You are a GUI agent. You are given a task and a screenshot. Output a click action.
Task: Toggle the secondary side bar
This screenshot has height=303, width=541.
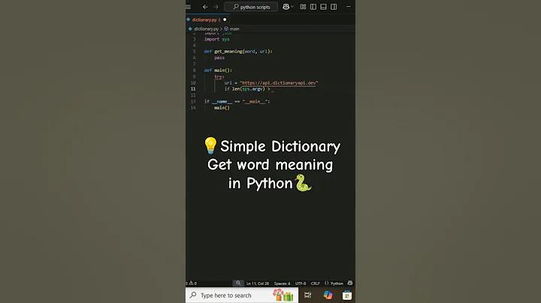point(334,7)
